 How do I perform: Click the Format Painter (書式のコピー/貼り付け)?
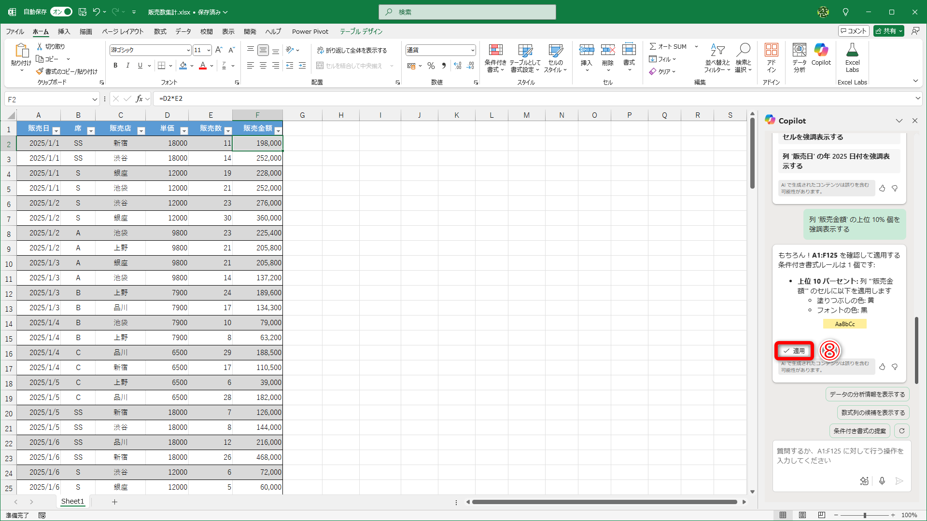(67, 71)
